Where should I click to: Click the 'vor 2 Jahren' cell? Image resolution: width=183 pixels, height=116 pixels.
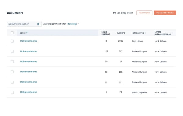[x=160, y=41]
